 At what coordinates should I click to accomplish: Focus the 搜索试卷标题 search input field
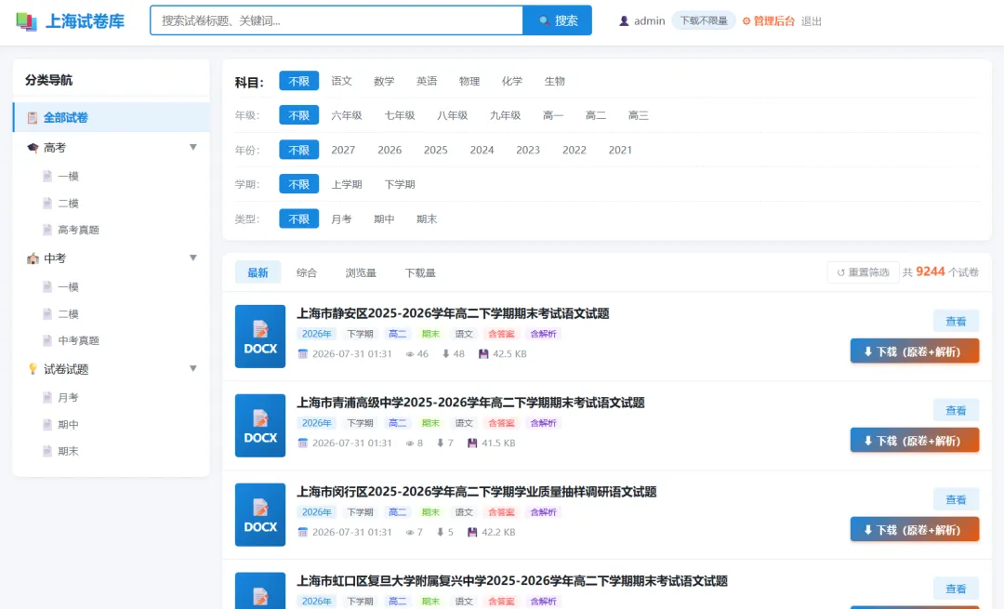tap(337, 20)
